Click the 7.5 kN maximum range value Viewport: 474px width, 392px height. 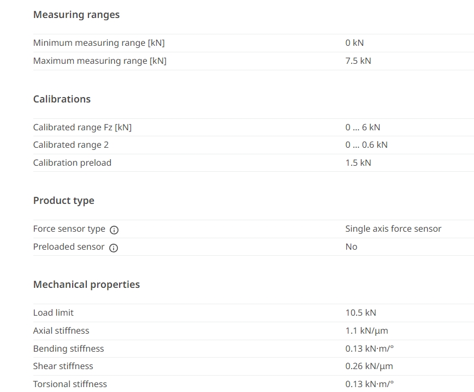click(x=358, y=61)
